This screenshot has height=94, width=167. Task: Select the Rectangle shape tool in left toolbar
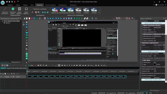point(27,33)
